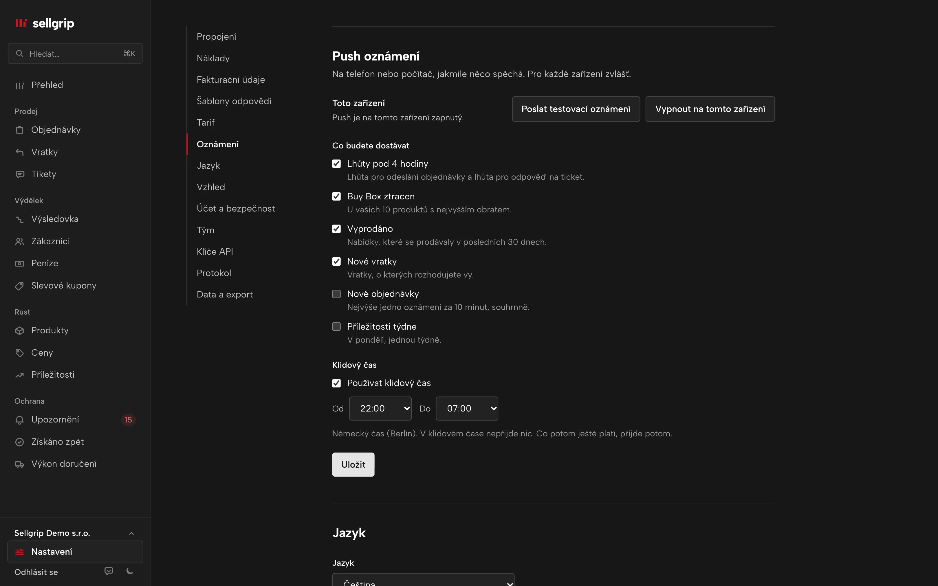Open feedback chat icon next to Odhlásit se
The width and height of the screenshot is (938, 586).
click(109, 571)
